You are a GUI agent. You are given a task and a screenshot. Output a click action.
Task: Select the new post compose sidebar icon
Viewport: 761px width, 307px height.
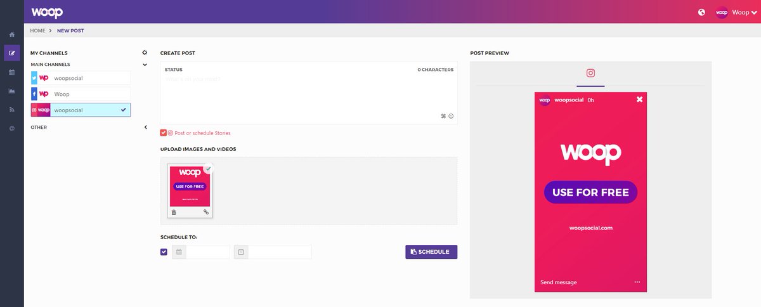point(11,53)
